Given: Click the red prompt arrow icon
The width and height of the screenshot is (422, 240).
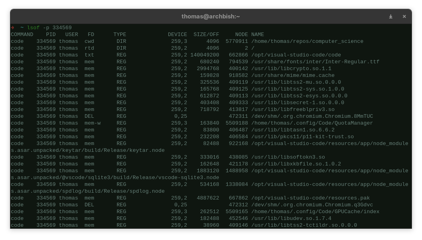Looking at the screenshot, I should click(x=13, y=28).
